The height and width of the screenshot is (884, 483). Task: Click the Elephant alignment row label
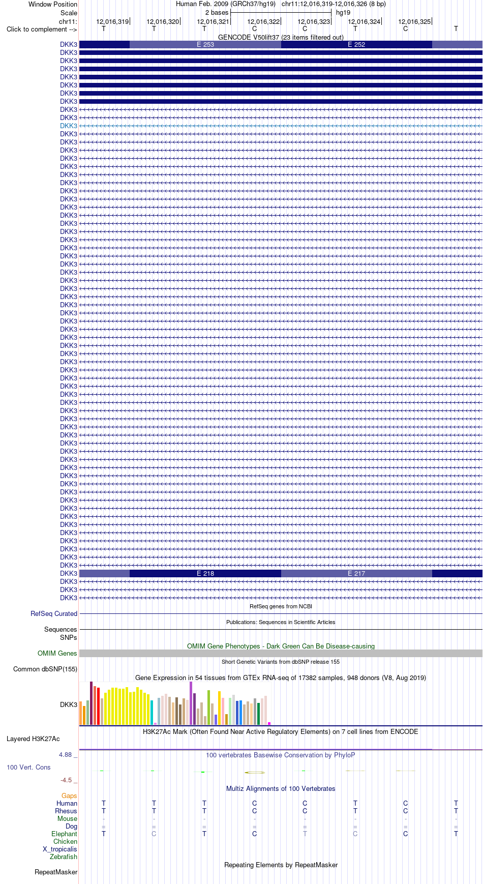64,834
